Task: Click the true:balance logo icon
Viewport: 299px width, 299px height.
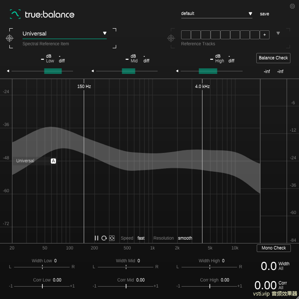Action: click(x=15, y=14)
